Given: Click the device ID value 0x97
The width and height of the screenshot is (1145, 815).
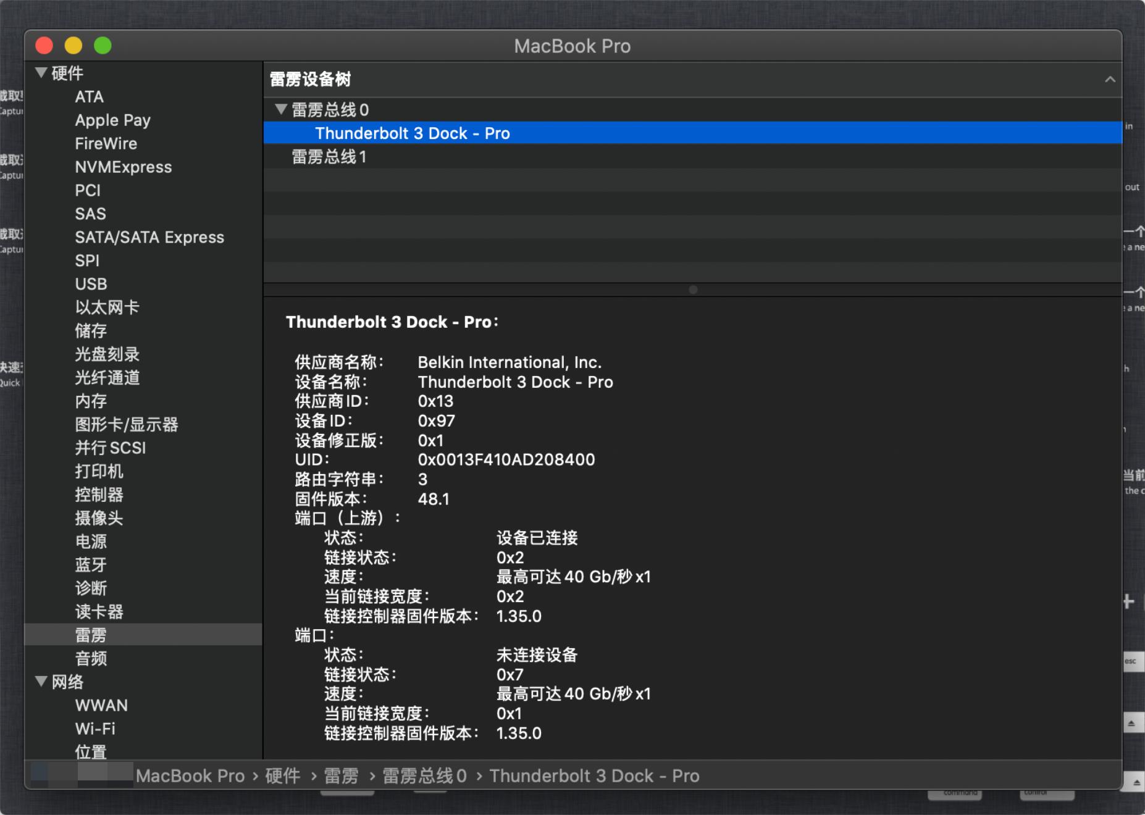Looking at the screenshot, I should pyautogui.click(x=436, y=421).
